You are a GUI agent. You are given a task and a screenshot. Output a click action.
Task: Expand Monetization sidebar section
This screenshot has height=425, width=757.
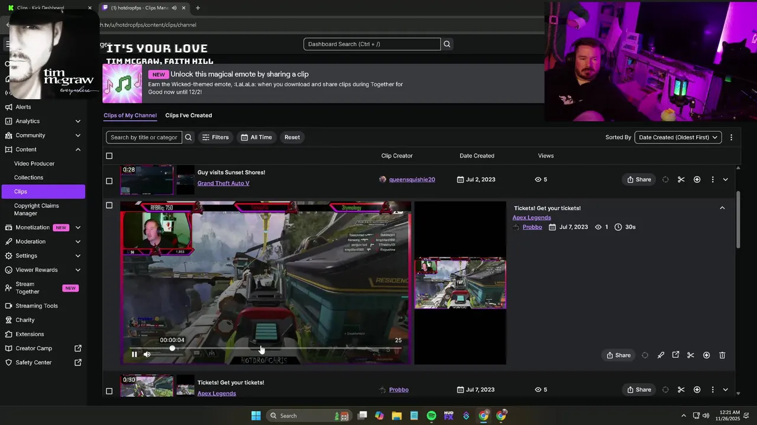(x=78, y=227)
